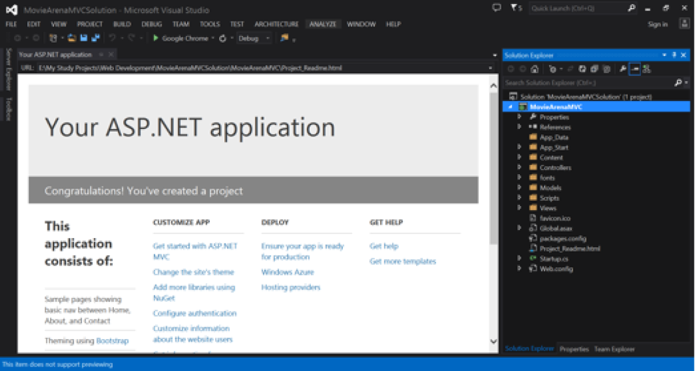Viewport: 695px width, 371px height.
Task: Open the DEBUG menu
Action: pos(152,24)
